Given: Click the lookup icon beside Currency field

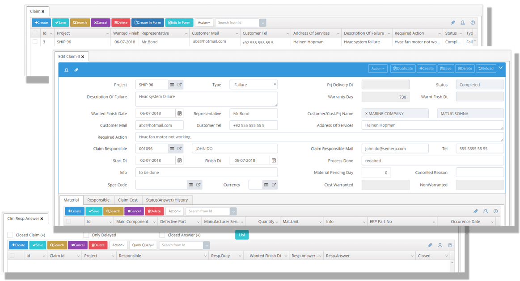Looking at the screenshot, I should [266, 185].
